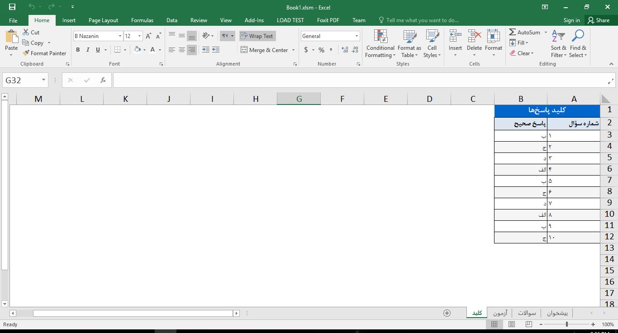Image resolution: width=618 pixels, height=333 pixels.
Task: Click Tell me what you want to do
Action: (x=419, y=20)
